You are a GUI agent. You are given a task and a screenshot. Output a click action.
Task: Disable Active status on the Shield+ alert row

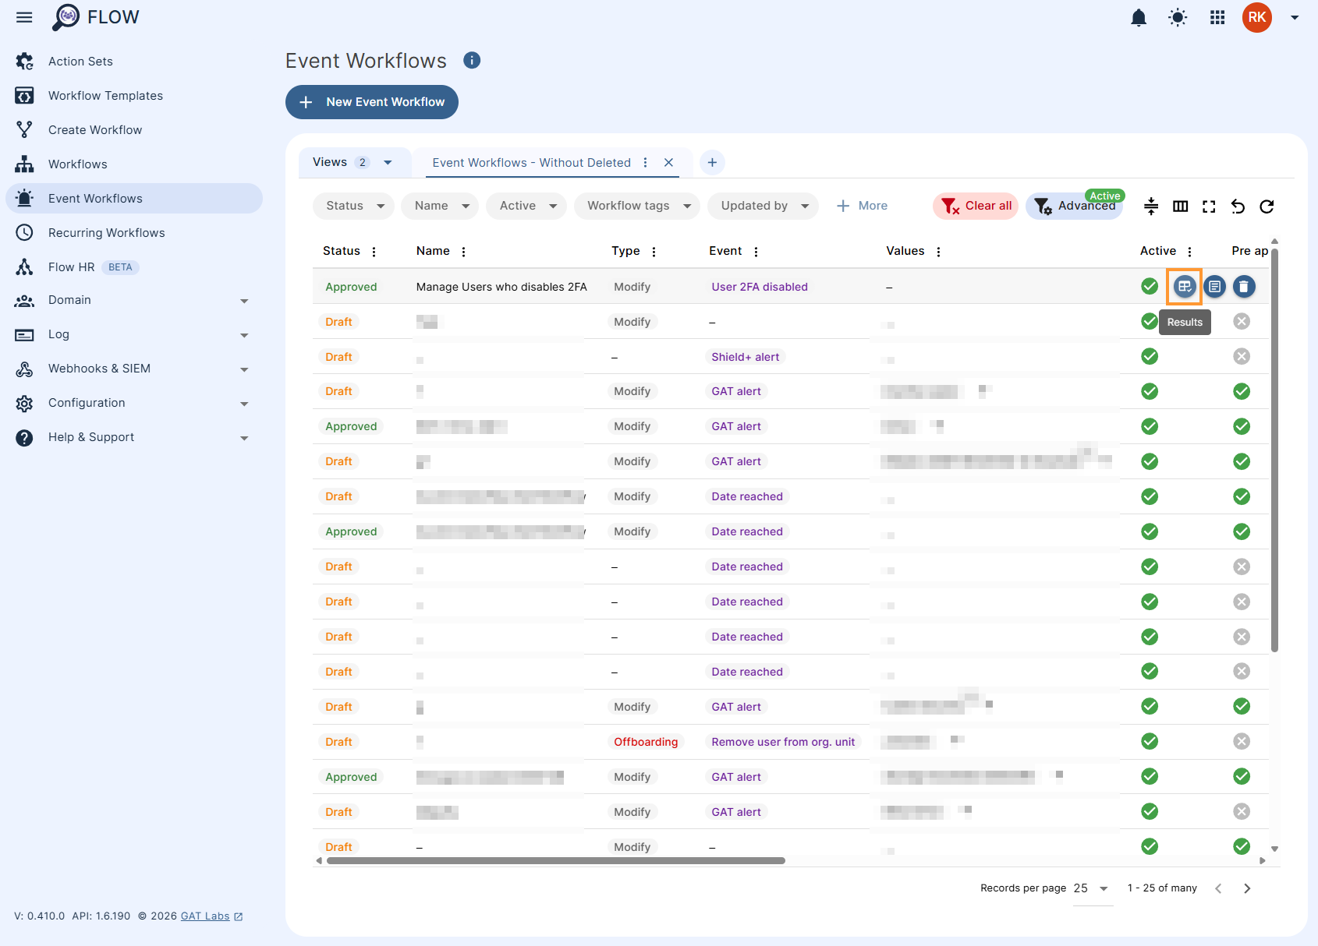pyautogui.click(x=1149, y=356)
